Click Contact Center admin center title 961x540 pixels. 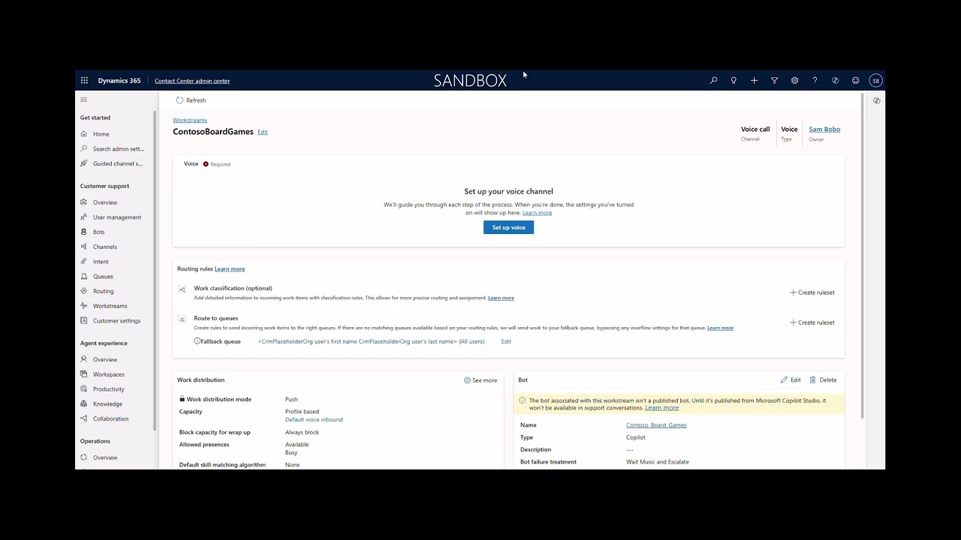click(x=192, y=81)
